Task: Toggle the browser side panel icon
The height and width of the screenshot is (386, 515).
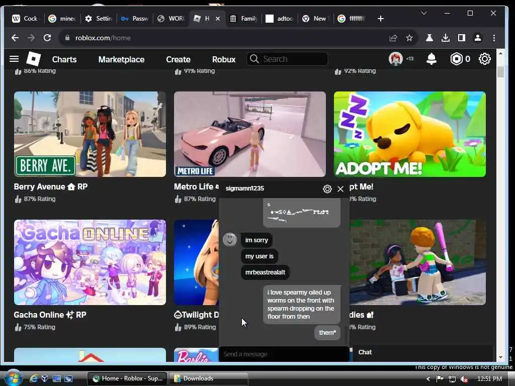Action: pyautogui.click(x=462, y=38)
